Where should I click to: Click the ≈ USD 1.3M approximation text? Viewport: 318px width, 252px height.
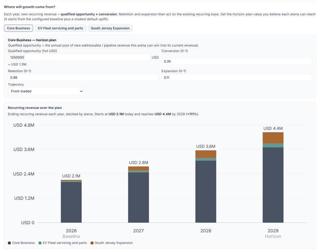tap(17, 64)
